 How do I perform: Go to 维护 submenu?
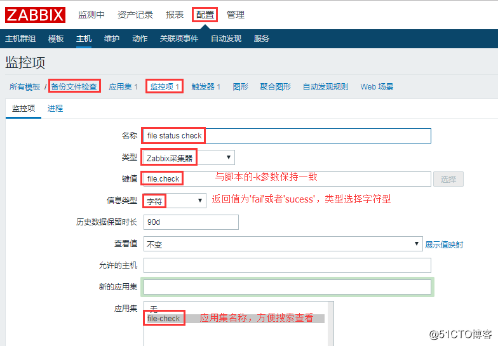[x=112, y=39]
